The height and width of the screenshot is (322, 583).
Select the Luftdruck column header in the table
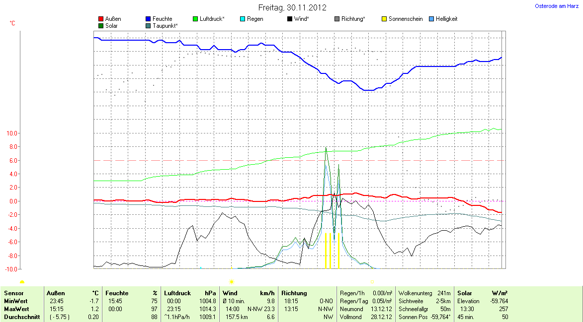[x=177, y=293]
